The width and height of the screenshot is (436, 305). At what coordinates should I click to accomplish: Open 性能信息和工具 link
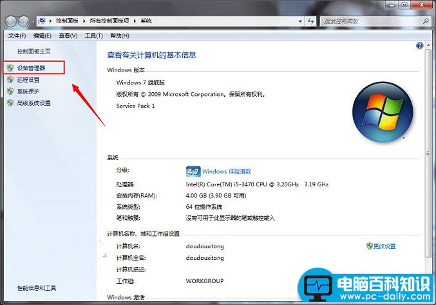(x=37, y=288)
